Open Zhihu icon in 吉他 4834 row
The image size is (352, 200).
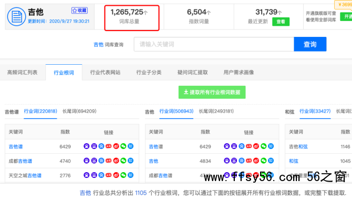pos(271,161)
